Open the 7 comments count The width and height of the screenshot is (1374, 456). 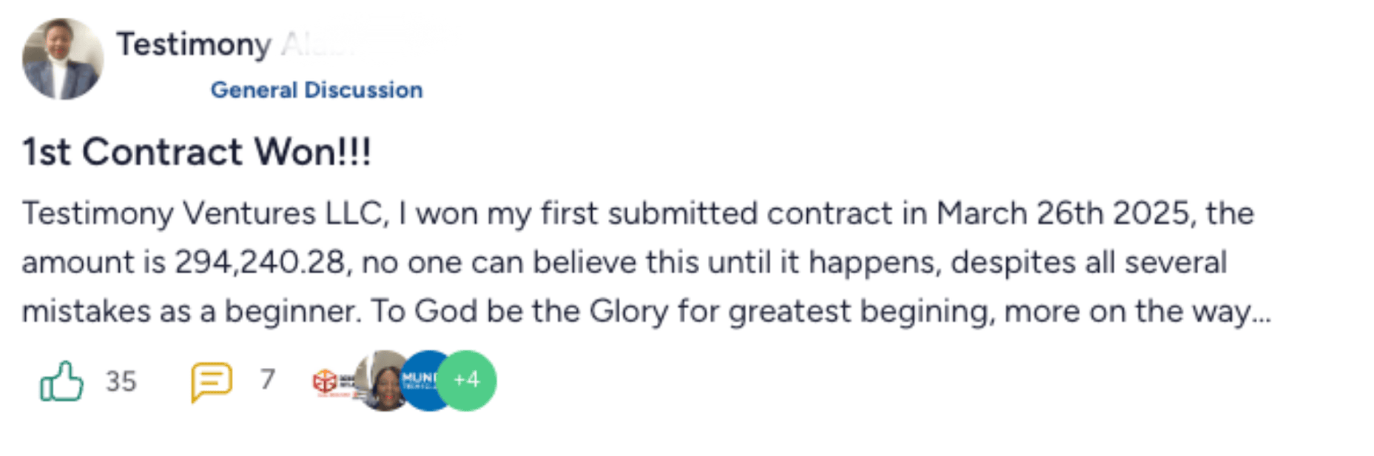pyautogui.click(x=267, y=380)
